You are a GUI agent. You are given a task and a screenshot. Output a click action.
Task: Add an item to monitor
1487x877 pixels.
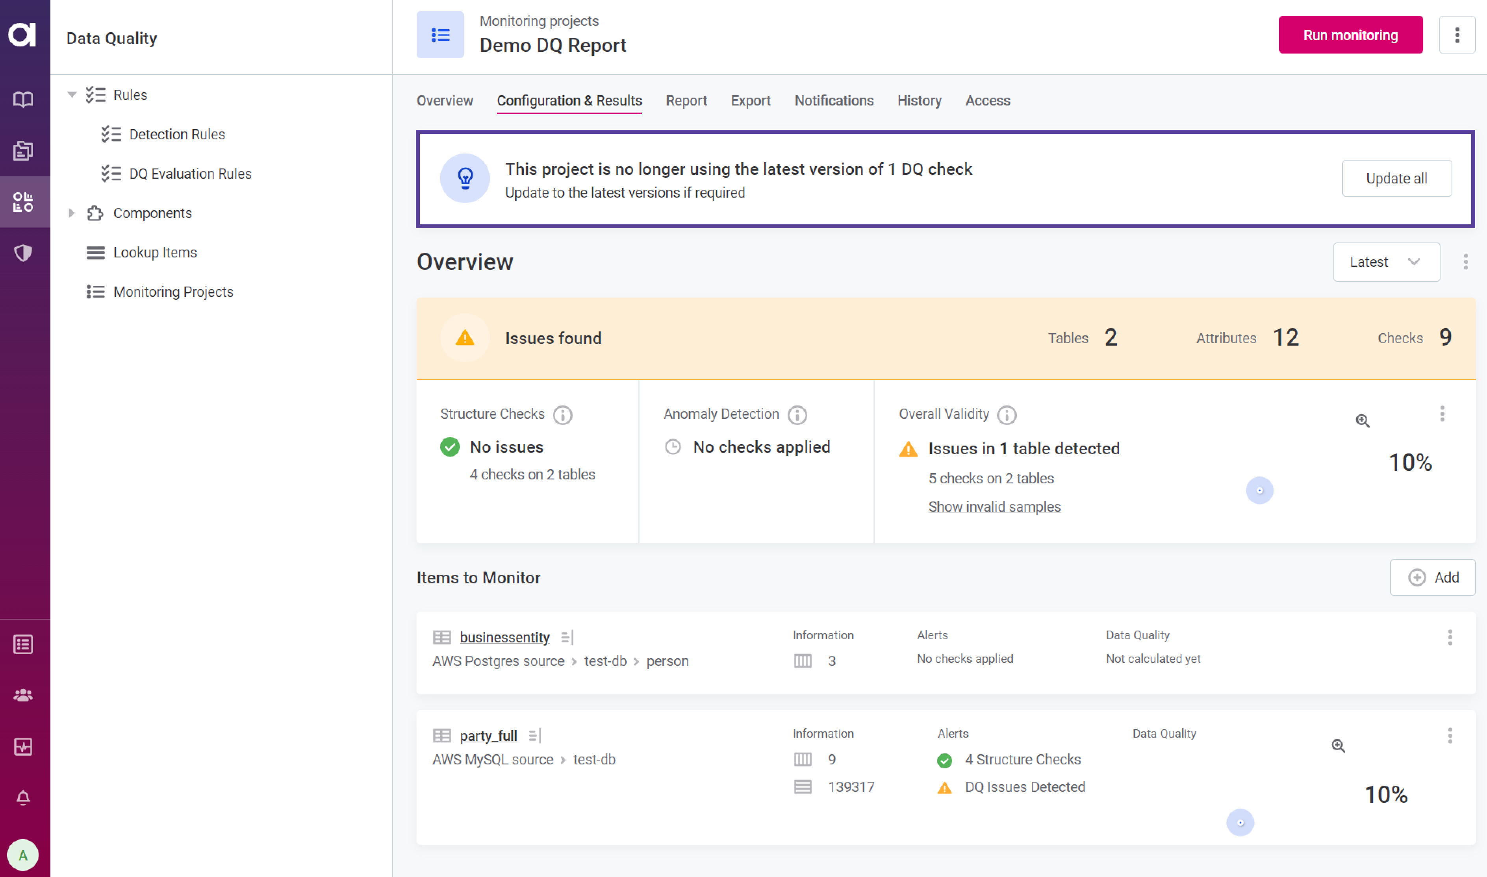tap(1433, 577)
